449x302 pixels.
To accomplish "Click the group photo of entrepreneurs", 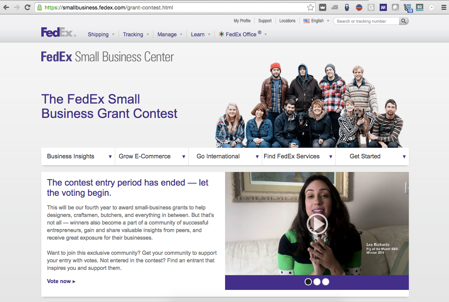I will [310, 105].
